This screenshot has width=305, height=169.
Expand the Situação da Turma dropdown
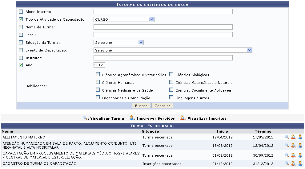click(x=118, y=43)
